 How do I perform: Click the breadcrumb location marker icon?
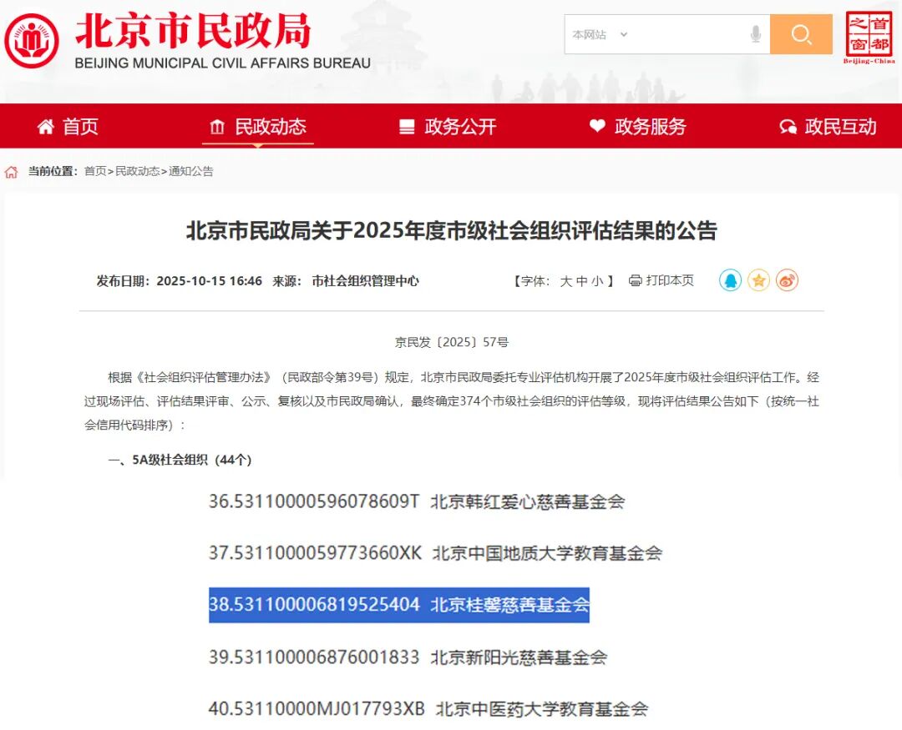tap(12, 172)
